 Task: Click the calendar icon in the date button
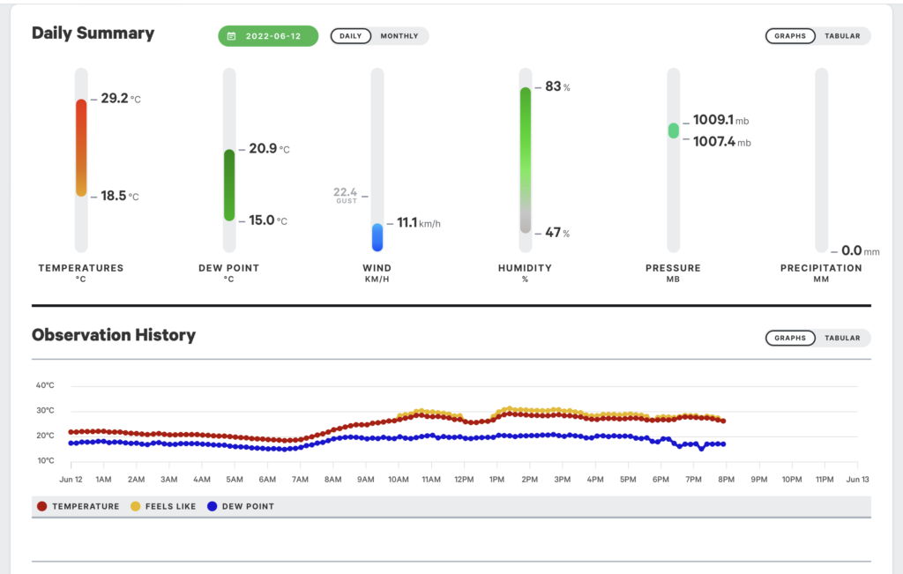click(232, 35)
